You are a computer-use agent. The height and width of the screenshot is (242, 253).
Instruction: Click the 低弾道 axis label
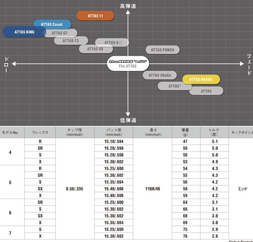click(128, 120)
